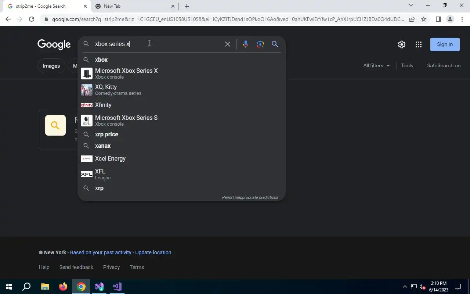Close the New Tab tab
Image resolution: width=470 pixels, height=294 pixels.
click(x=173, y=6)
